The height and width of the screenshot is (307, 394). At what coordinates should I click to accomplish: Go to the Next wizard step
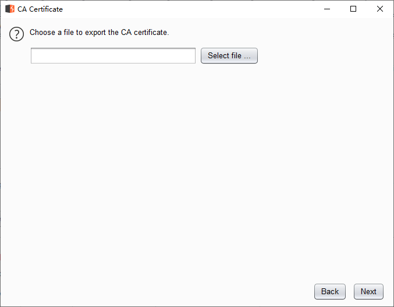pyautogui.click(x=368, y=291)
